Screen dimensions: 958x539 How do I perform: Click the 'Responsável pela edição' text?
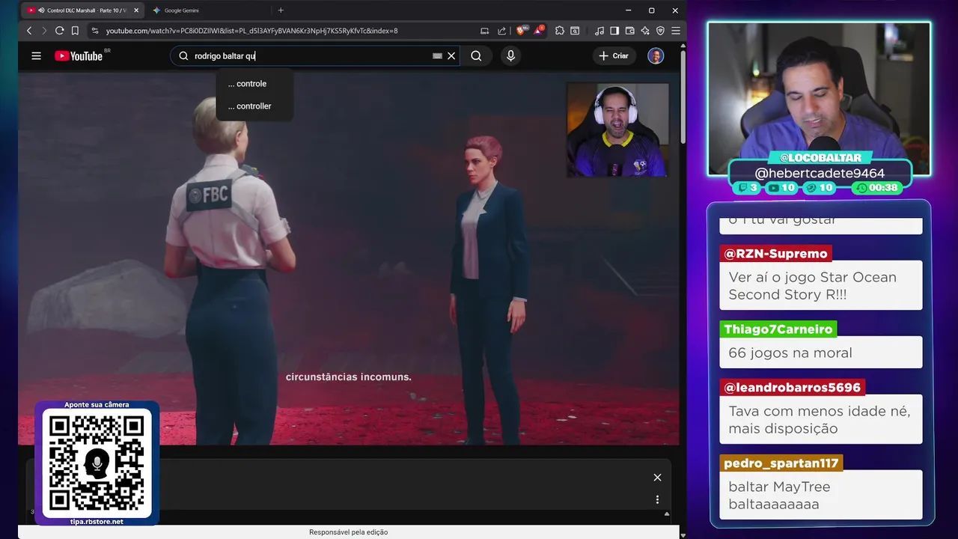point(349,532)
